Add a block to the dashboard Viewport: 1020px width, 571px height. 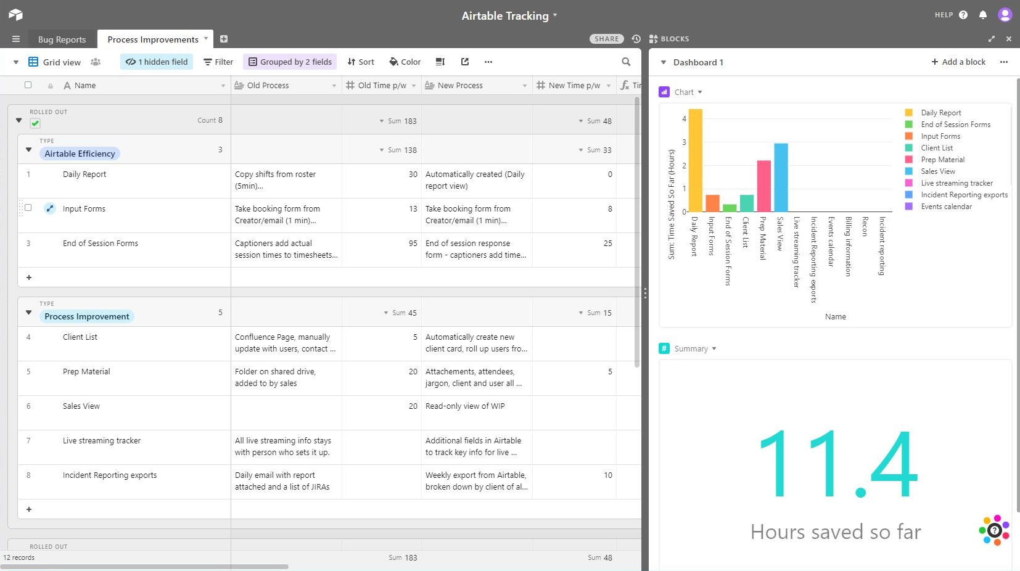(x=958, y=62)
